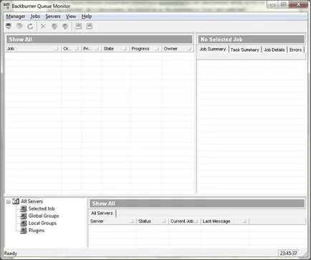Sort by the Pri... column header
311x260 pixels.
tap(91, 49)
